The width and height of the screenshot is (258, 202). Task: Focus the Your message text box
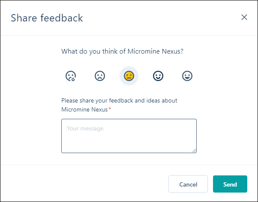[x=129, y=136]
